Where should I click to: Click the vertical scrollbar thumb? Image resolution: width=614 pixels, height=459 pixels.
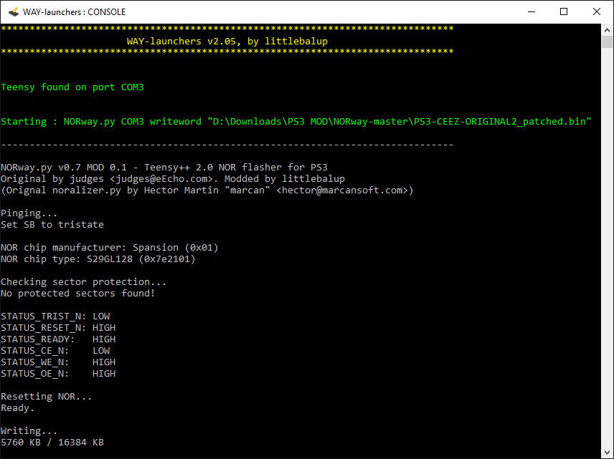click(607, 42)
